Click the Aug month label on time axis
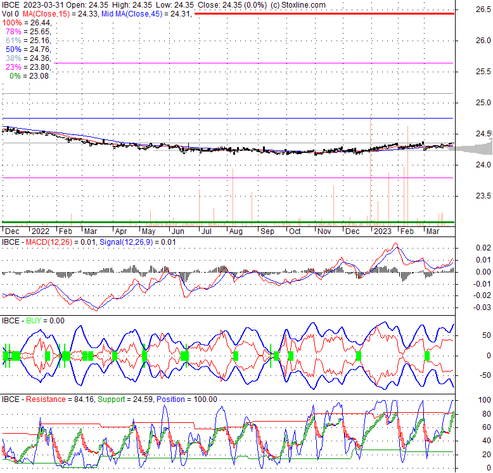 236,231
